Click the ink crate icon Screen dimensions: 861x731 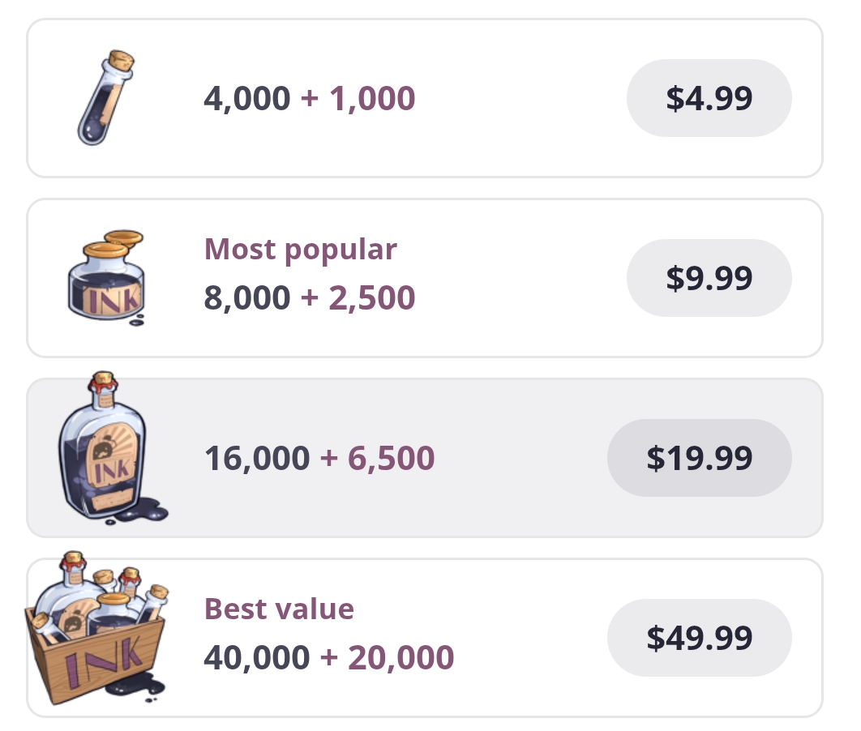[x=96, y=628]
